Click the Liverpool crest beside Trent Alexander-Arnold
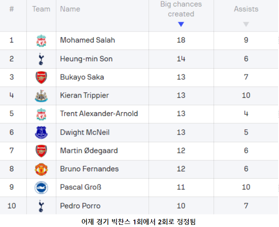The height and width of the screenshot is (227, 279). click(x=41, y=114)
